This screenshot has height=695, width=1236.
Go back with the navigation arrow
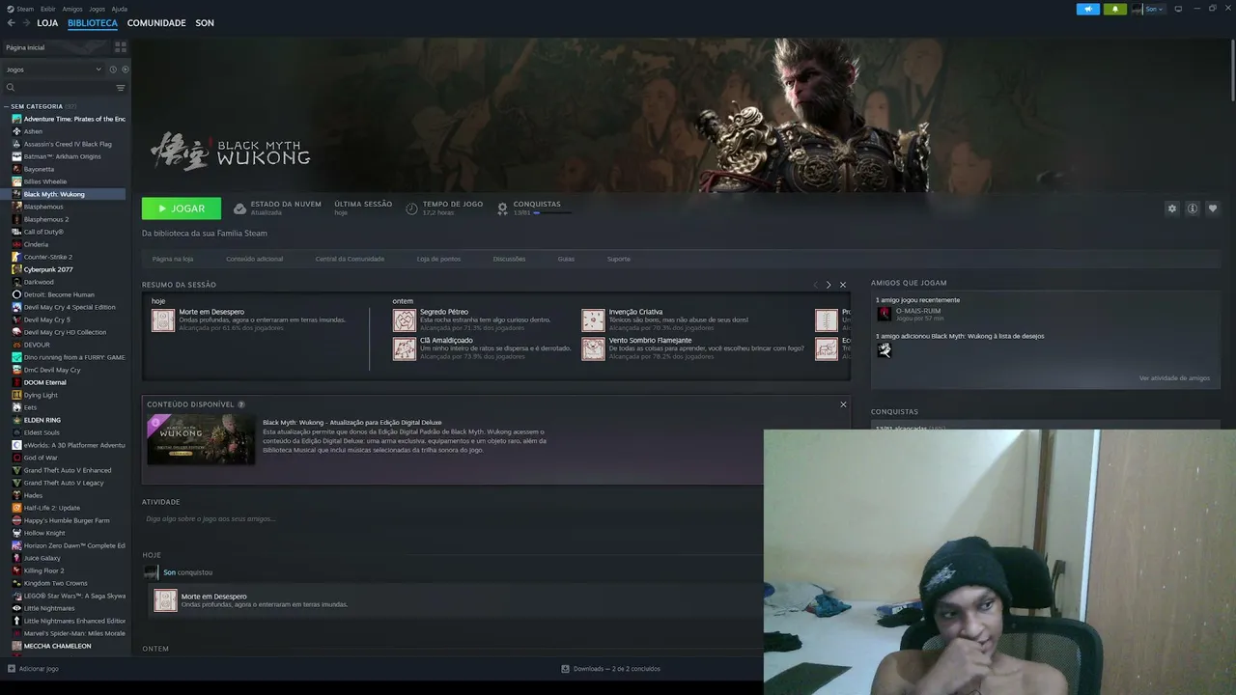tap(12, 22)
